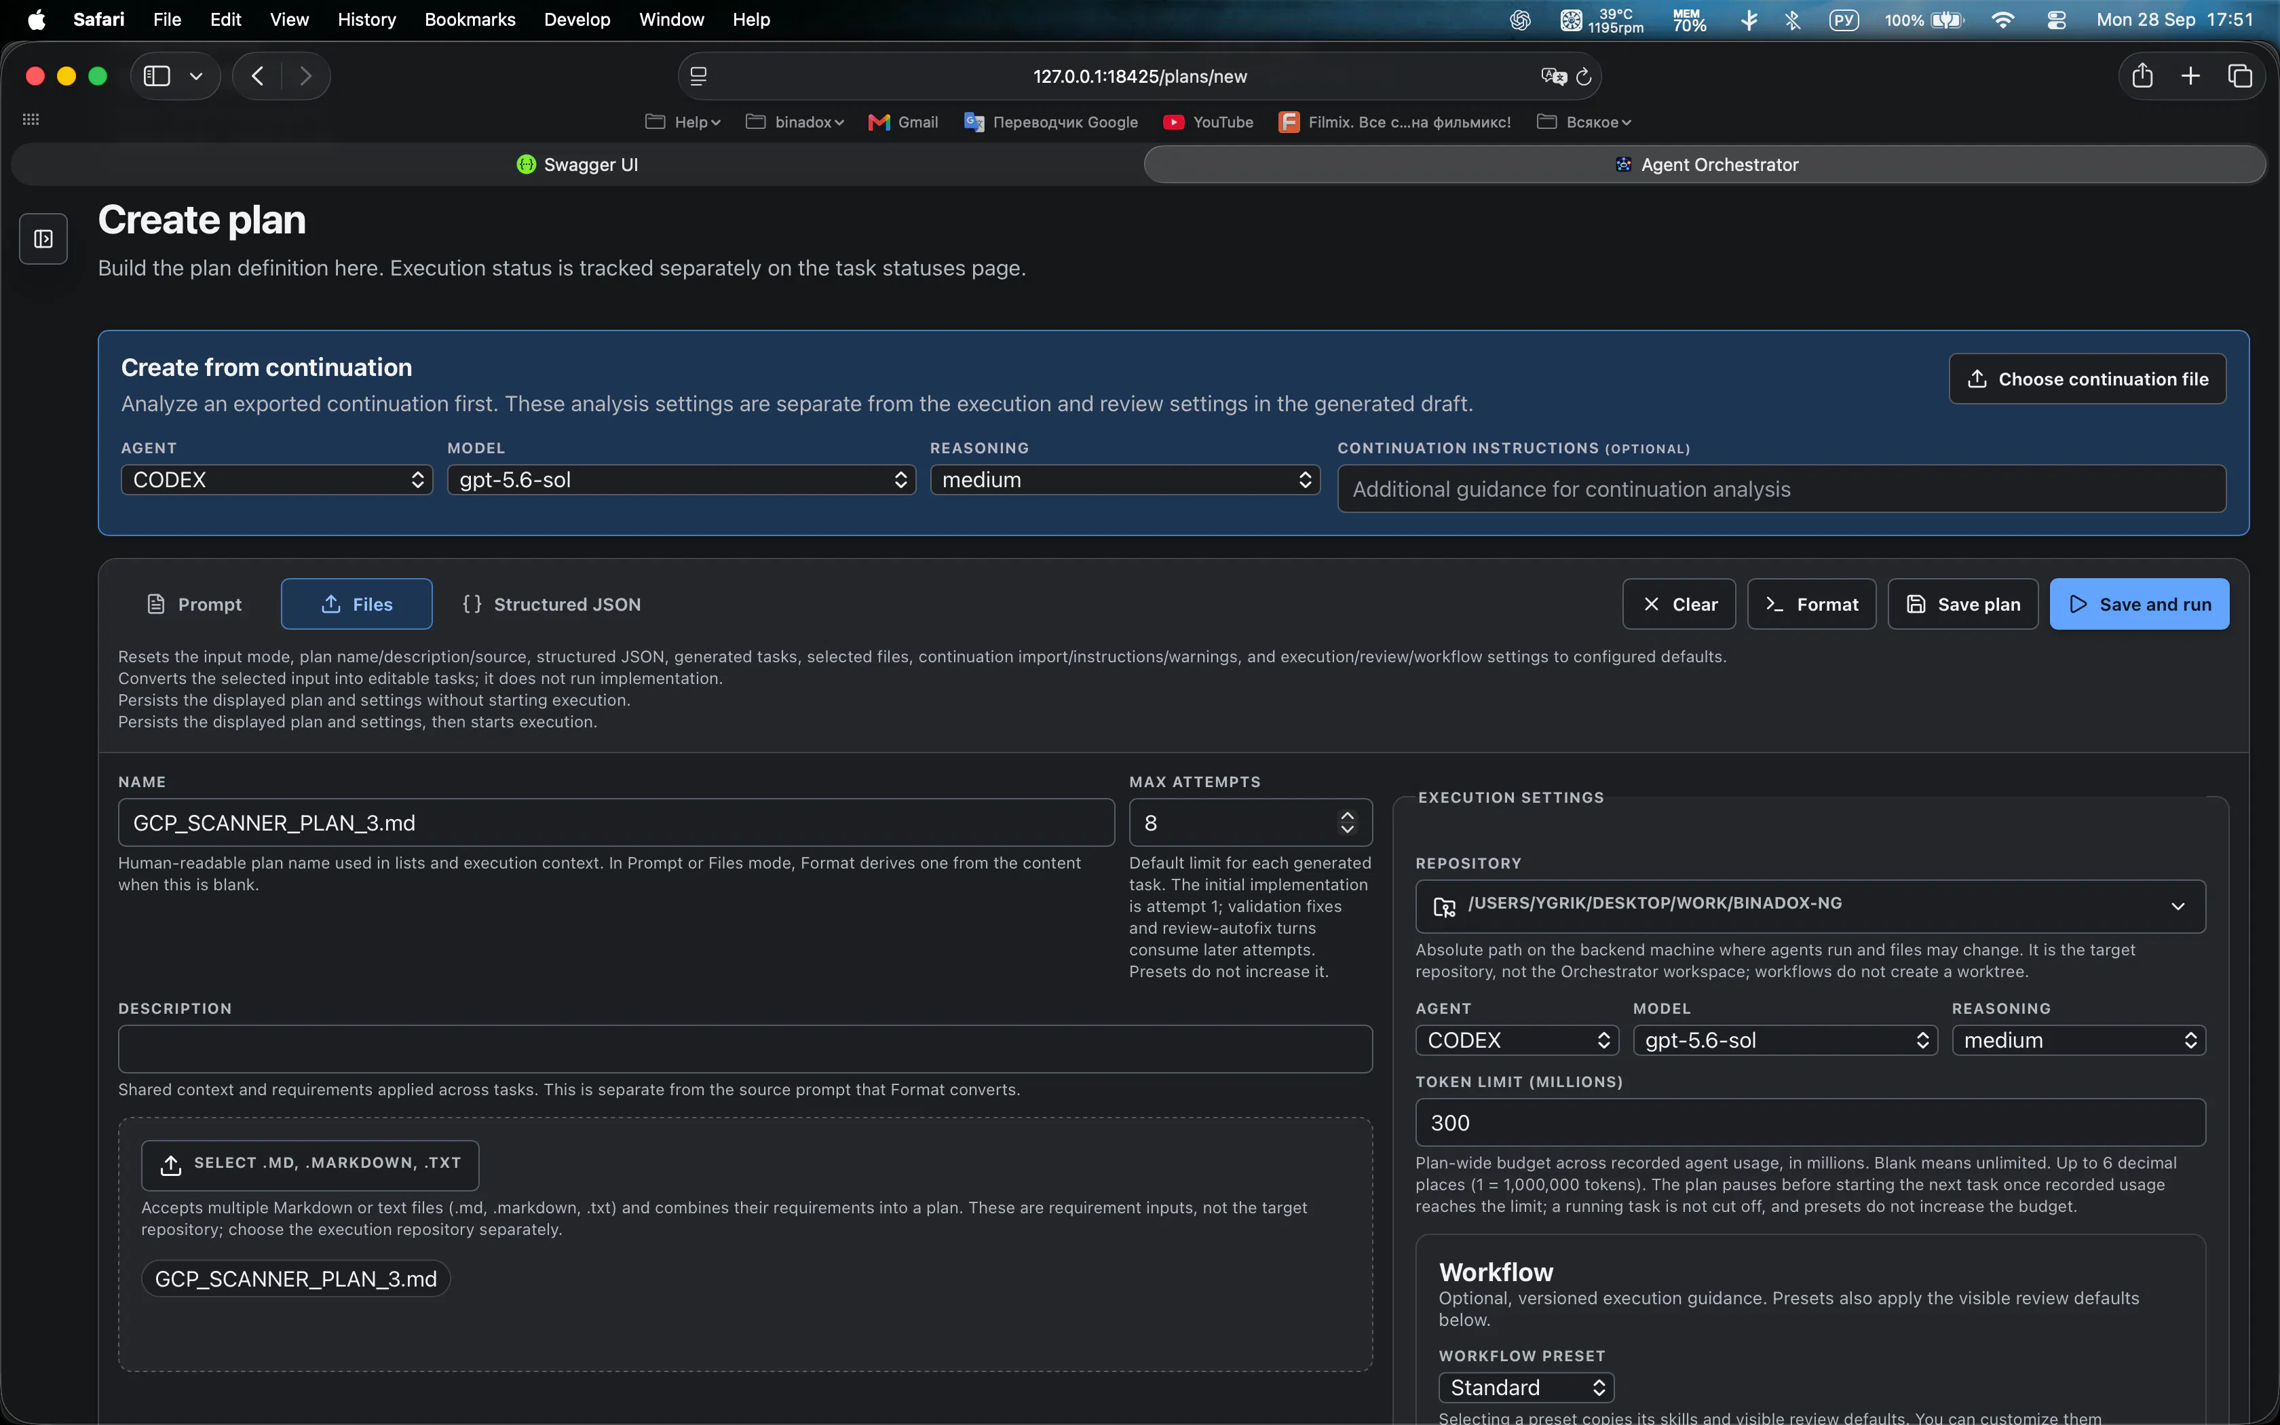The width and height of the screenshot is (2280, 1425).
Task: Click the Name field with GCP_SCANNER_PLAN_3.md
Action: coord(616,822)
